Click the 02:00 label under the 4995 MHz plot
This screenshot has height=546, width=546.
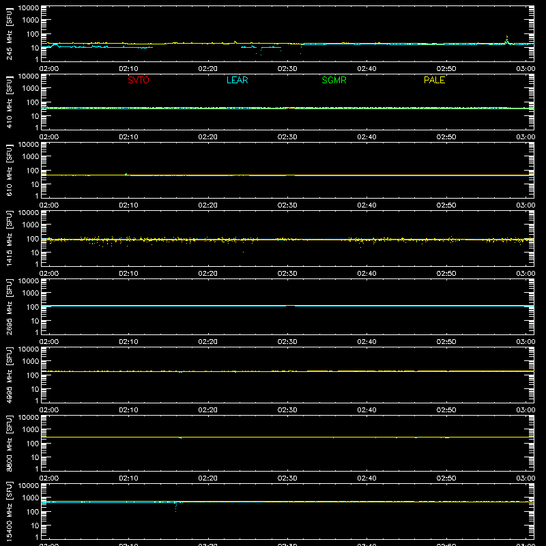pyautogui.click(x=49, y=410)
